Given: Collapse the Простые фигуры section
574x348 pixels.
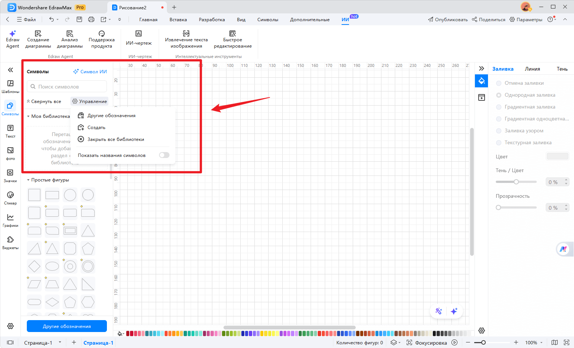Looking at the screenshot, I should [x=28, y=180].
